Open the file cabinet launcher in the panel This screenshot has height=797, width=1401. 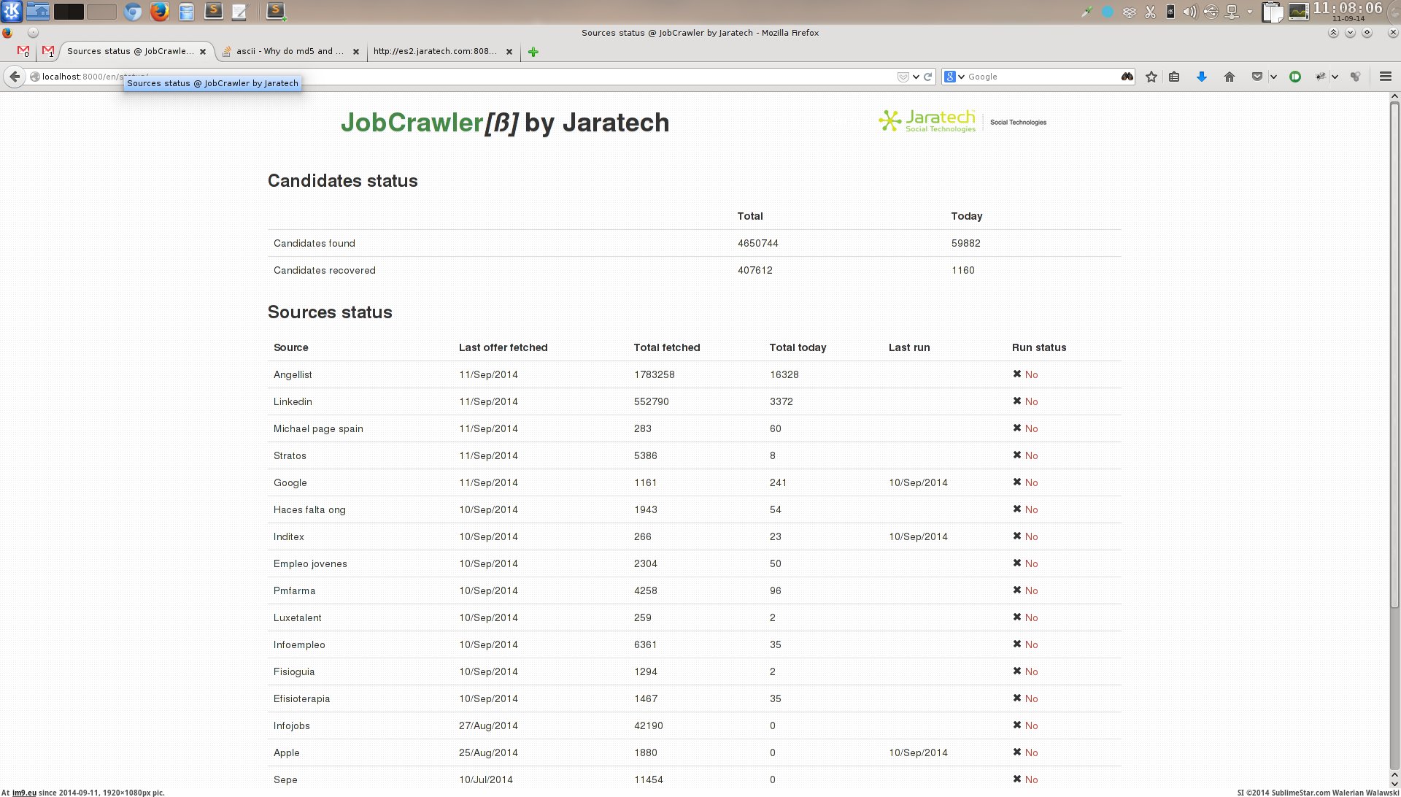pyautogui.click(x=187, y=12)
